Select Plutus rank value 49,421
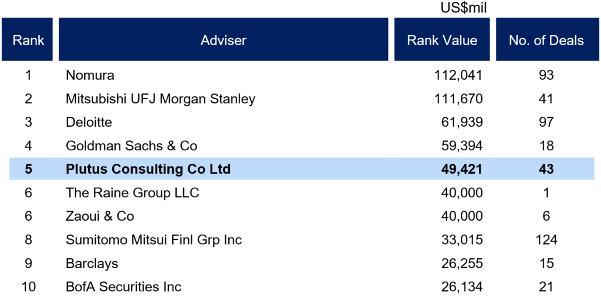601x304 pixels. click(x=462, y=169)
